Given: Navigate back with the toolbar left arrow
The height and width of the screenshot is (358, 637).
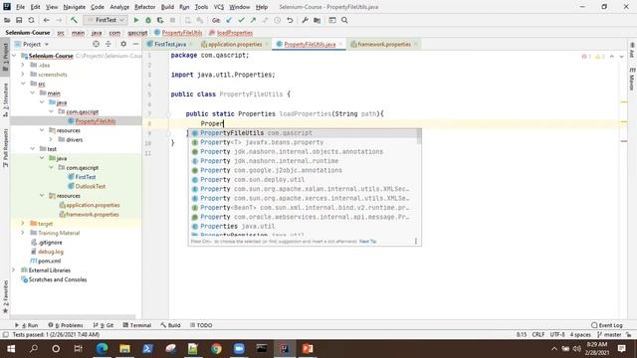Looking at the screenshot, I should tap(47, 20).
